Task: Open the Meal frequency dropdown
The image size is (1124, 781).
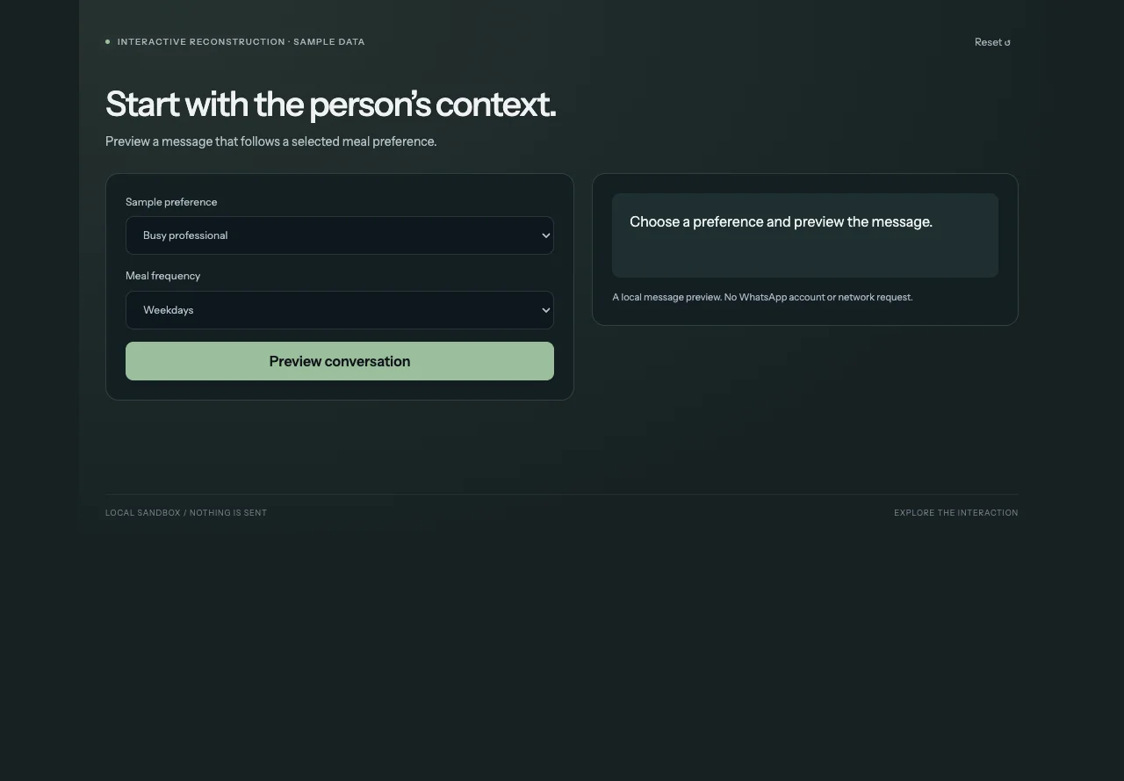Action: [340, 310]
